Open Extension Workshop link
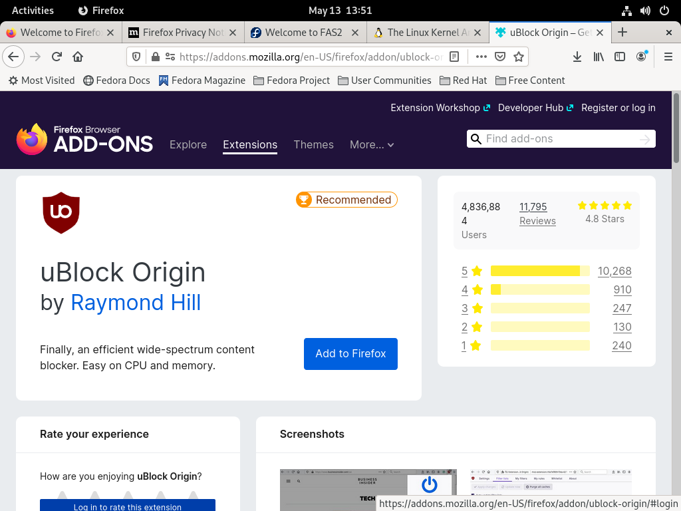Viewport: 681px width, 511px height. [440, 108]
